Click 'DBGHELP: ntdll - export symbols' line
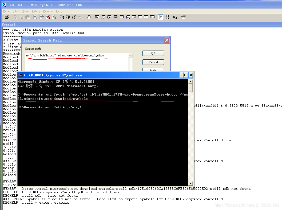Screen dimensions: 282x210 (36, 203)
